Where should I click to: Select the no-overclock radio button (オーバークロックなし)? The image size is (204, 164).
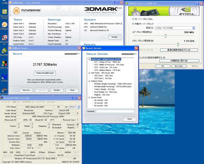pyautogui.click(x=133, y=19)
